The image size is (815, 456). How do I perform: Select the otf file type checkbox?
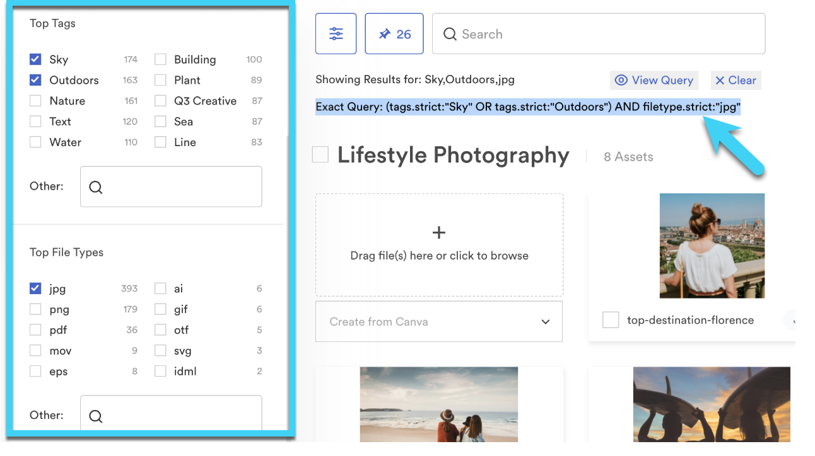pos(160,330)
